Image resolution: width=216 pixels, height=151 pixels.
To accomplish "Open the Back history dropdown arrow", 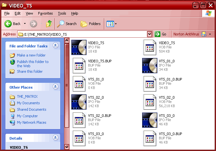I will (x=25, y=24).
